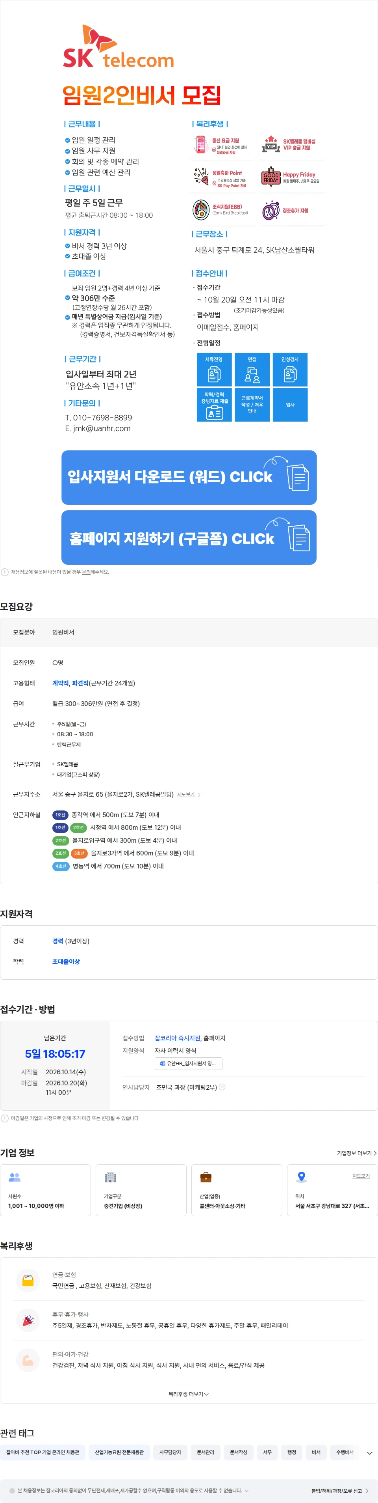This screenshot has width=378, height=1503.
Task: Select the 수행비서 tag
Action: (345, 1452)
